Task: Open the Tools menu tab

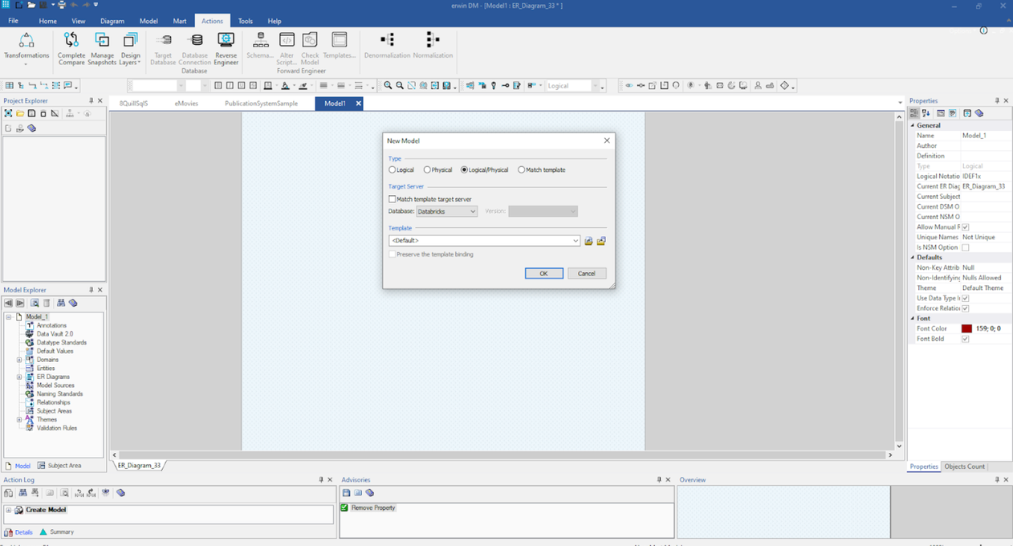Action: (245, 21)
